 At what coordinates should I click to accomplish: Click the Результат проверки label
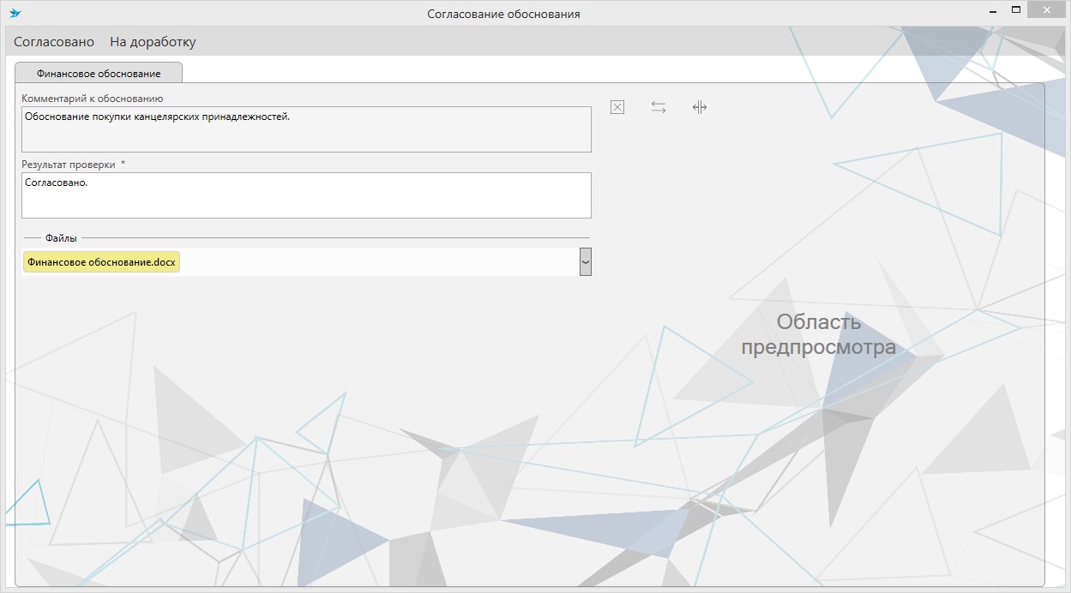tap(69, 165)
